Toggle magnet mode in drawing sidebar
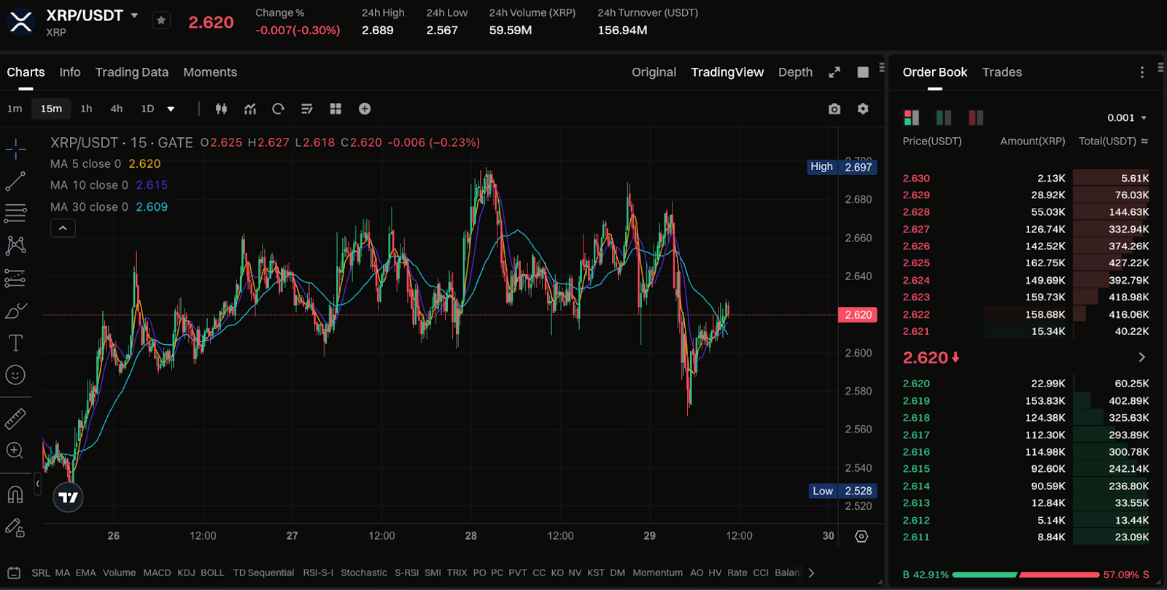Viewport: 1167px width, 590px height. click(15, 494)
